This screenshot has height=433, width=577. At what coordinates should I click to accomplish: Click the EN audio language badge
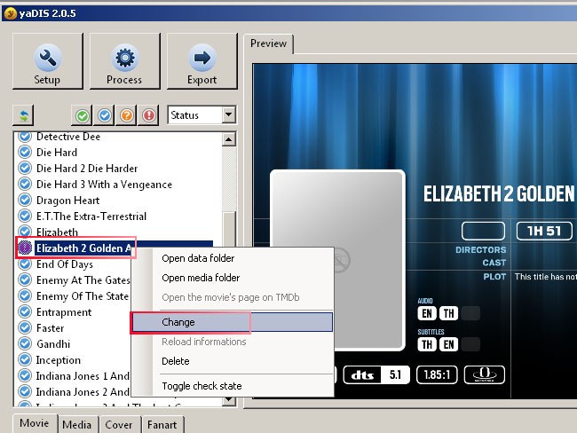pos(427,313)
